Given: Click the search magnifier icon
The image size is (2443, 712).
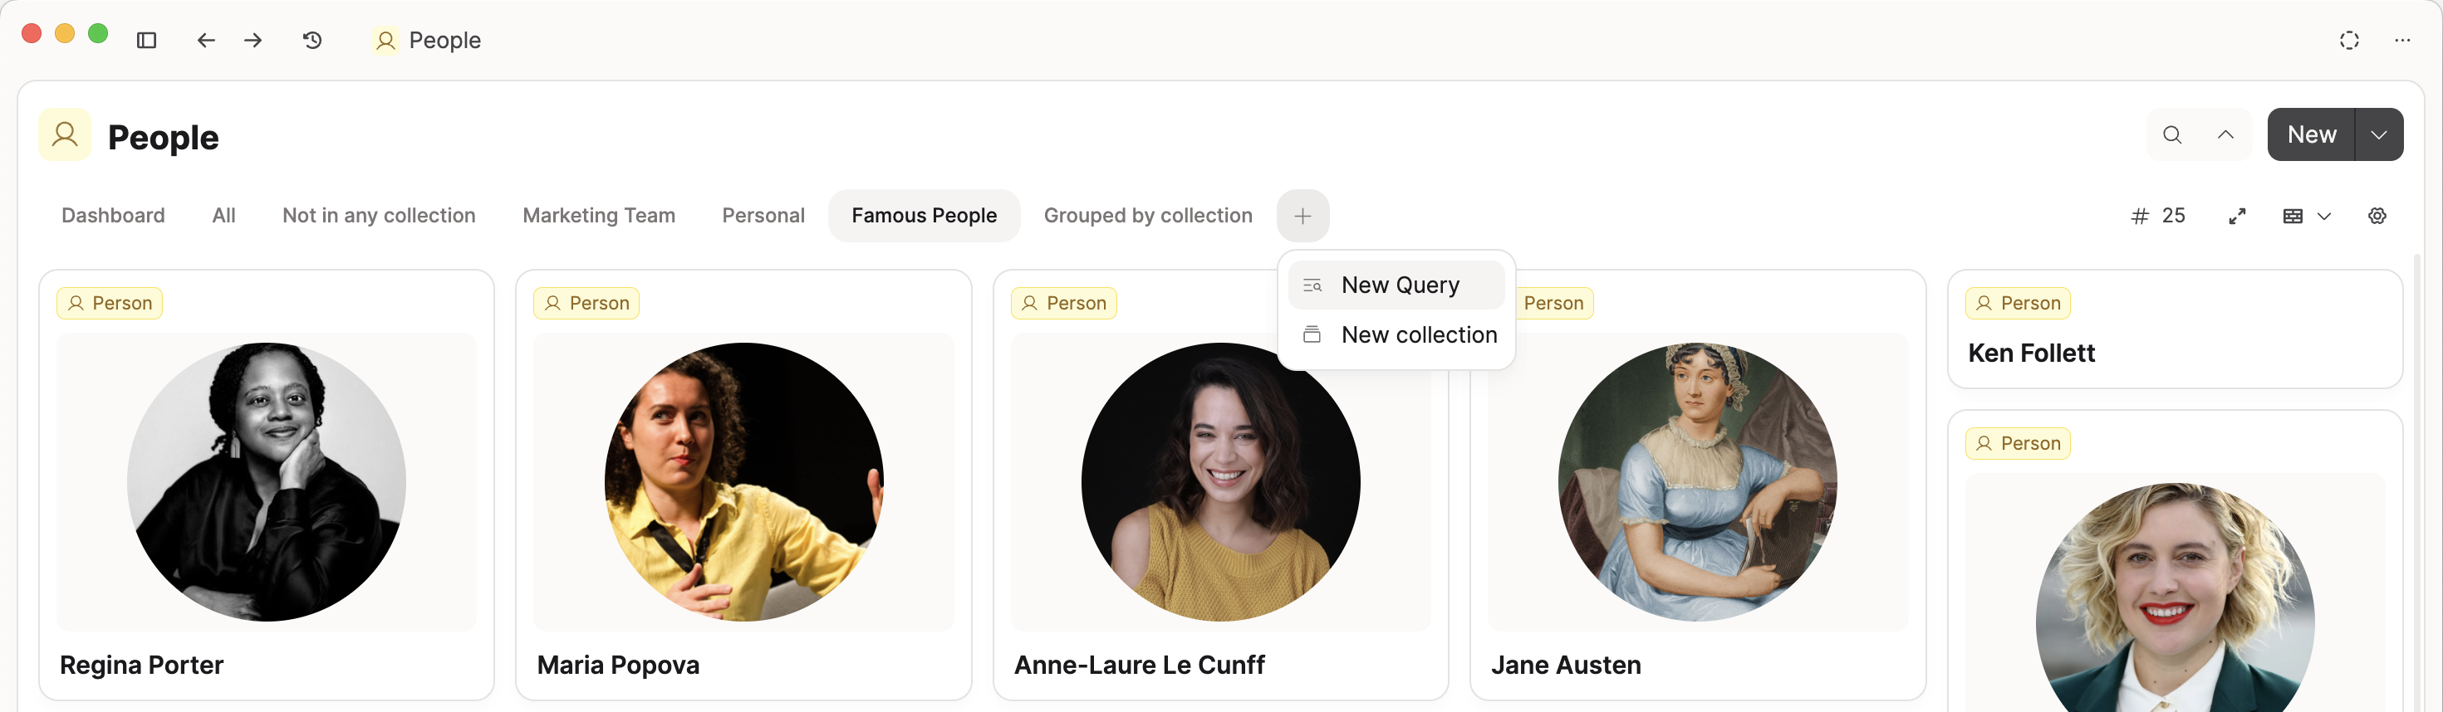Looking at the screenshot, I should coord(2171,134).
